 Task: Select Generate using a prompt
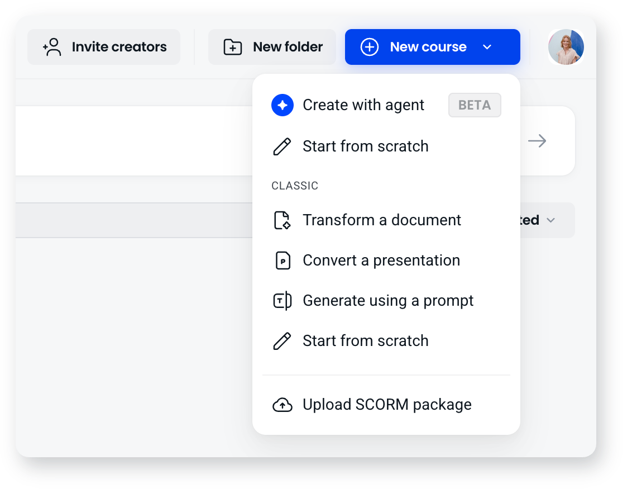point(388,301)
